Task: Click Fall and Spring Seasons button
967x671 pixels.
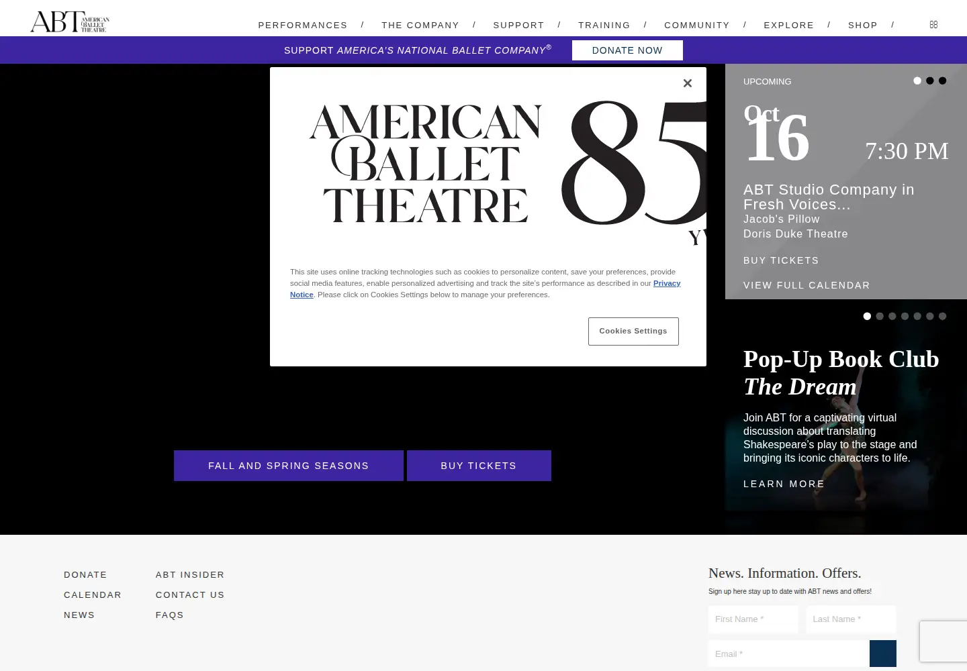Action: pos(289,466)
